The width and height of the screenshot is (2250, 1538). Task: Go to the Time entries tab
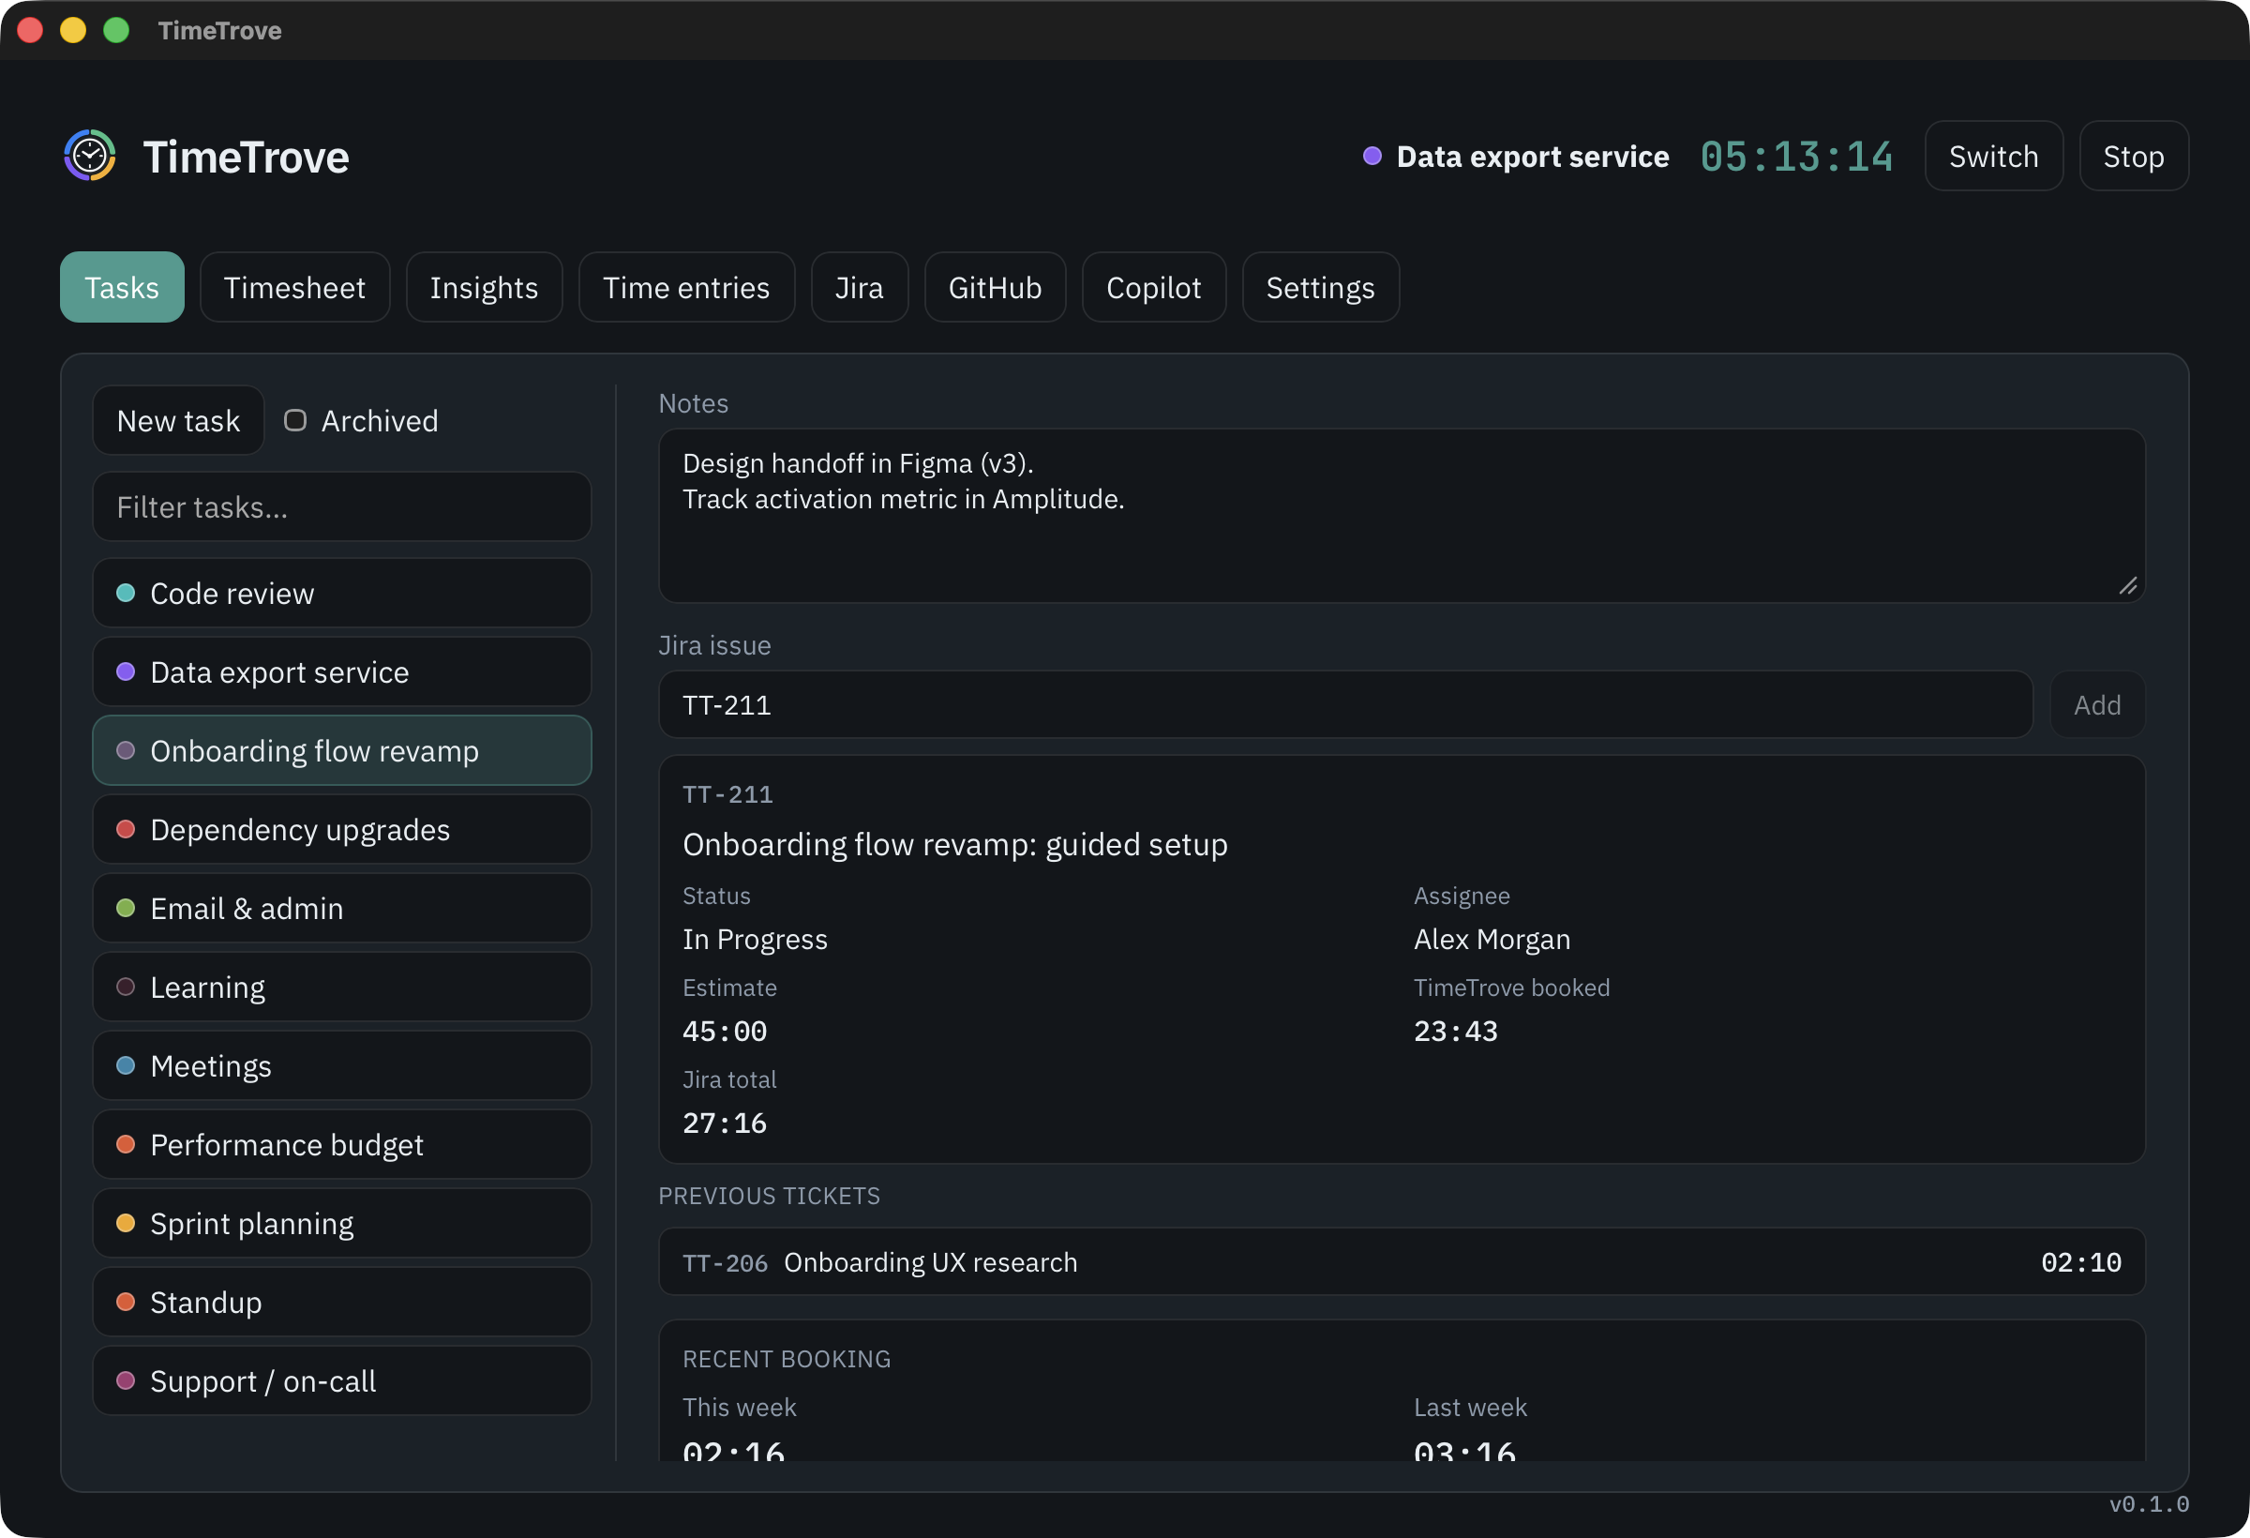686,288
